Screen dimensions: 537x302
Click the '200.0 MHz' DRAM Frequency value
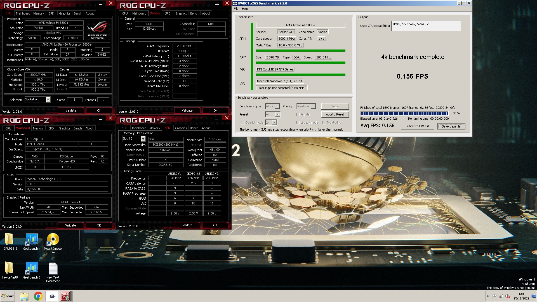(x=184, y=46)
